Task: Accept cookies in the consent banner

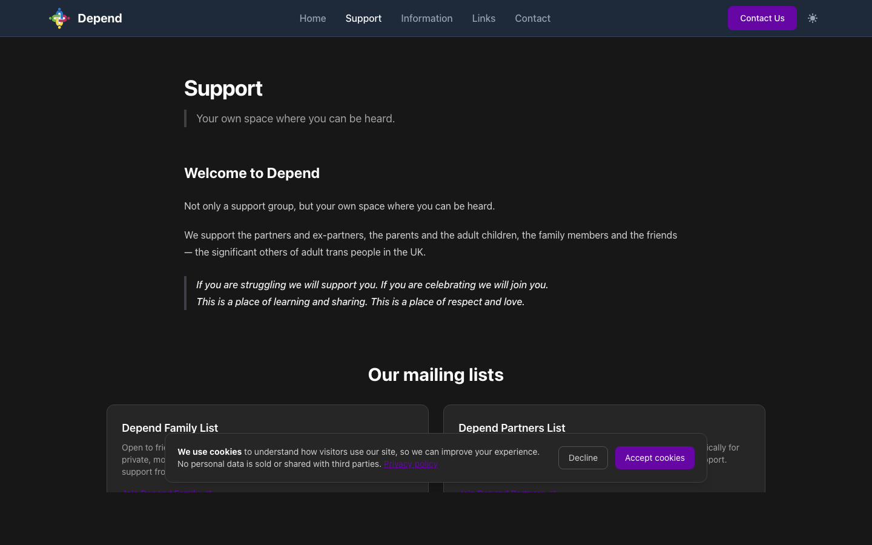Action: coord(655,458)
